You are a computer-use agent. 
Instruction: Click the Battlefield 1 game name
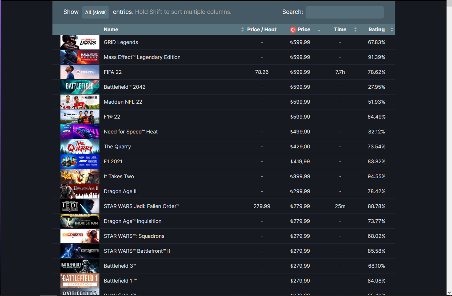[x=120, y=281]
